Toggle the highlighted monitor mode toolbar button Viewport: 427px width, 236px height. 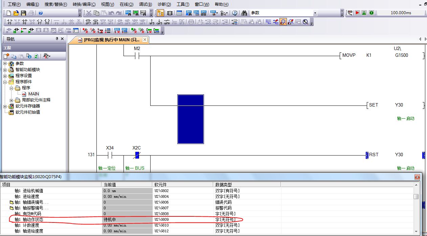(283, 22)
